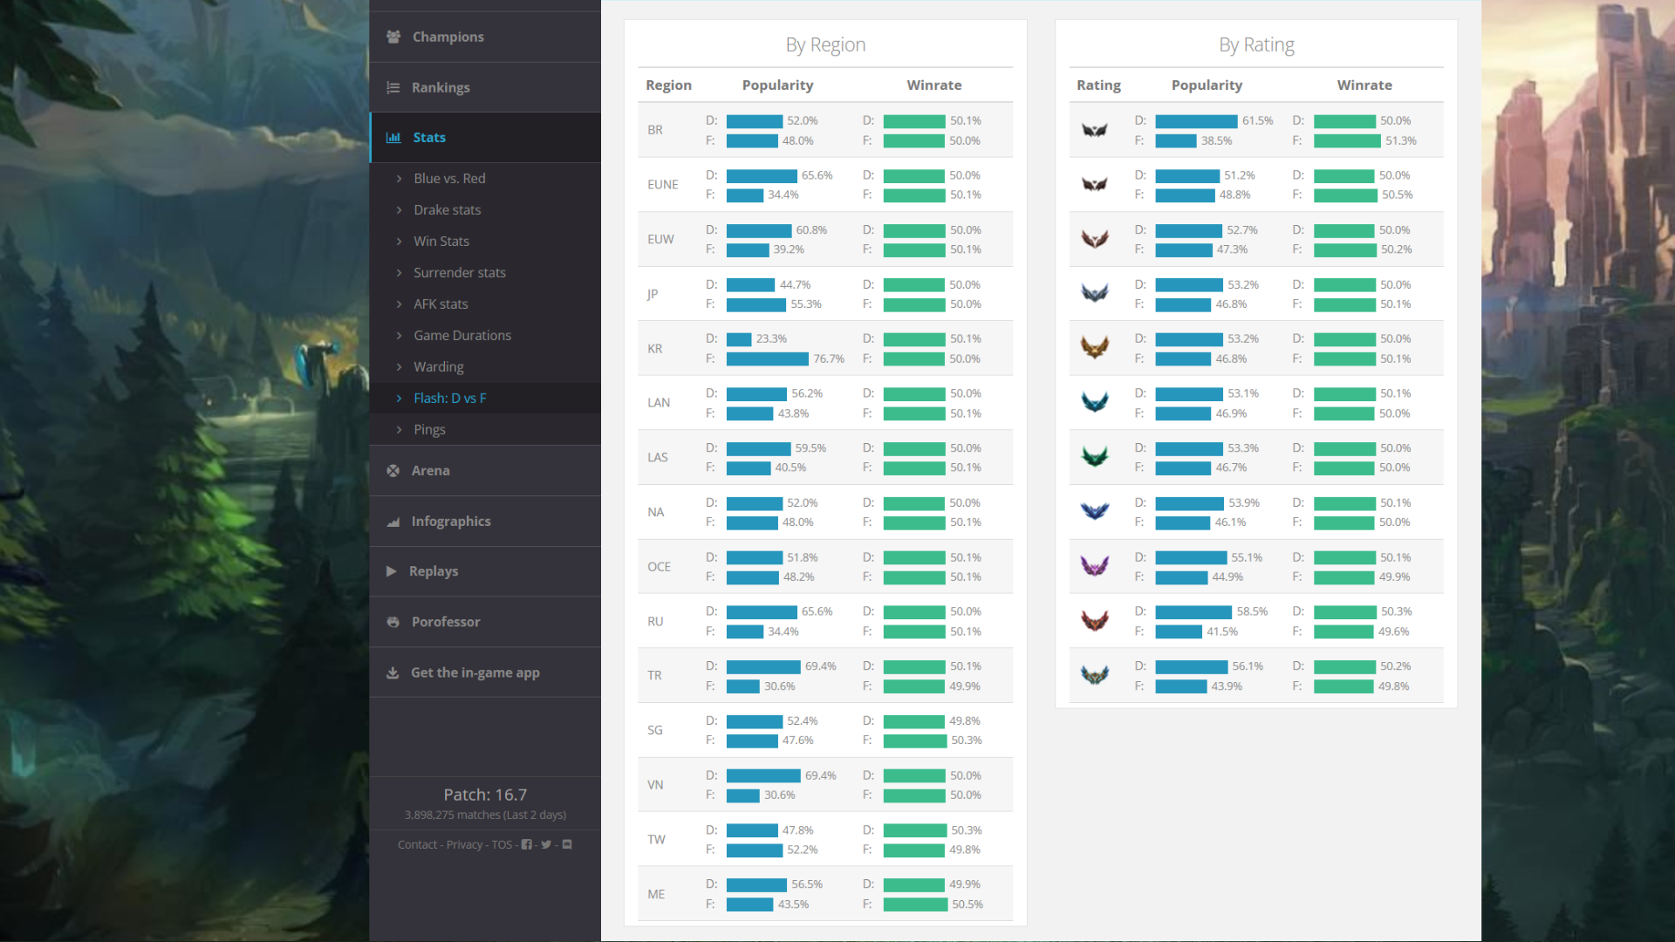This screenshot has width=1675, height=942.
Task: Open the Contact link
Action: (x=417, y=844)
